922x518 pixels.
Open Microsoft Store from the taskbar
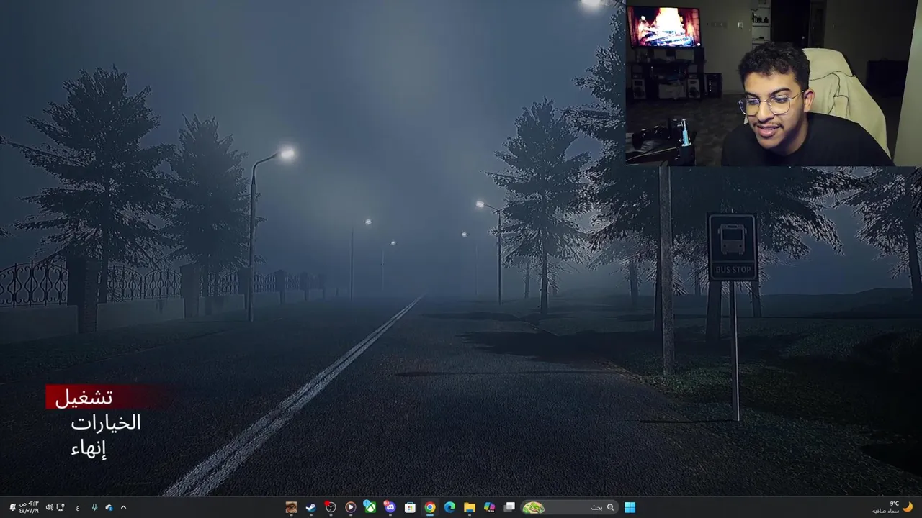coord(410,507)
